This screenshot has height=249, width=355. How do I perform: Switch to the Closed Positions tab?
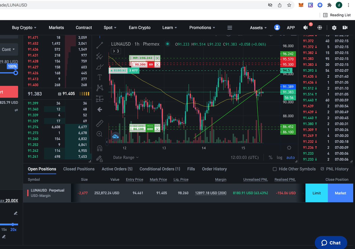point(79,169)
